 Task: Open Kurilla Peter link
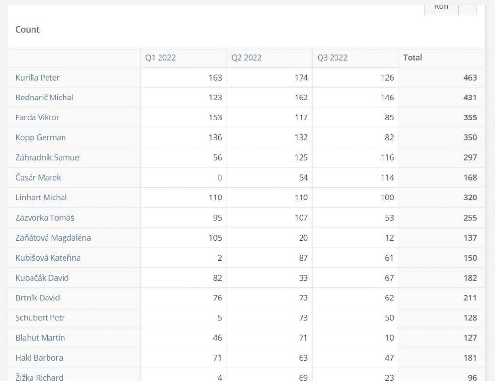tap(37, 78)
